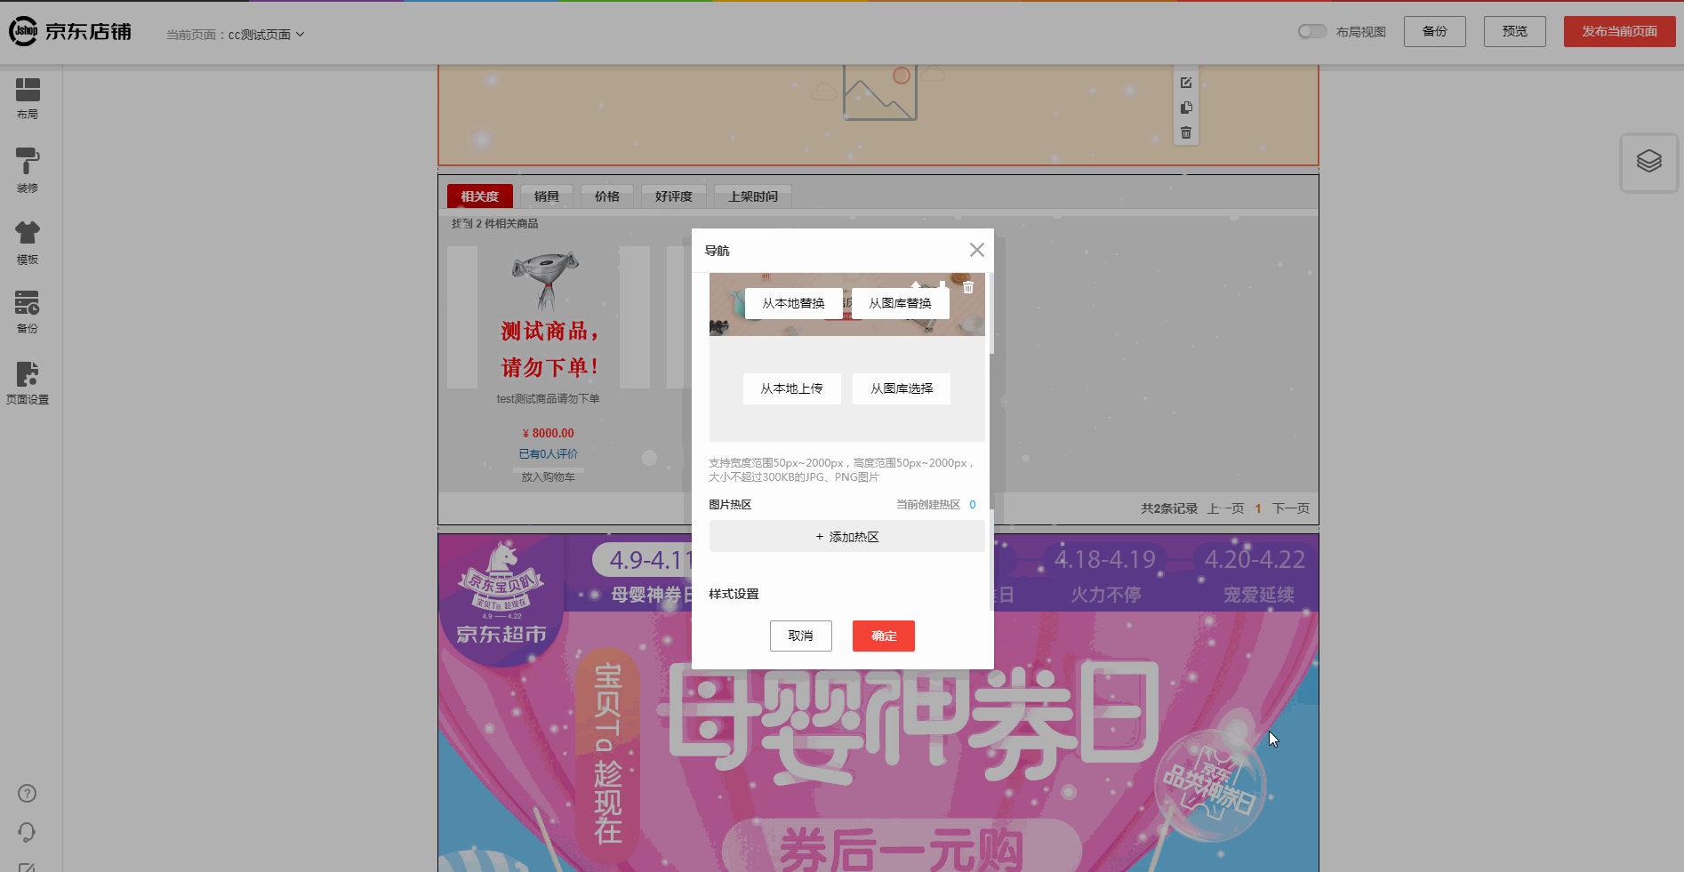Open the 模板 template panel
Screen dimensions: 1684x872
pyautogui.click(x=28, y=243)
